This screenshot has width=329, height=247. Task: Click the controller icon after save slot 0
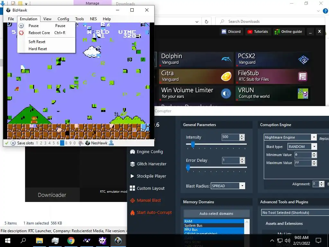pos(81,143)
